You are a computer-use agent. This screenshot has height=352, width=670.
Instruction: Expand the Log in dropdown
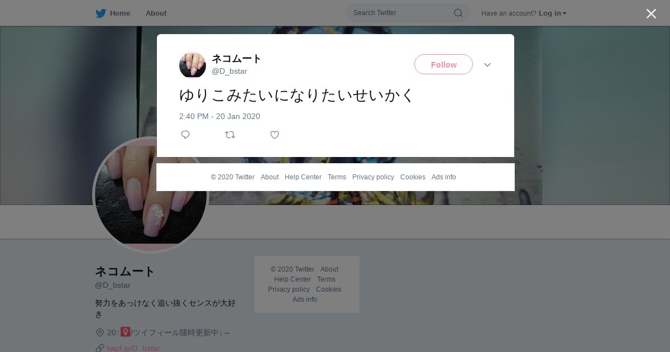[x=553, y=13]
